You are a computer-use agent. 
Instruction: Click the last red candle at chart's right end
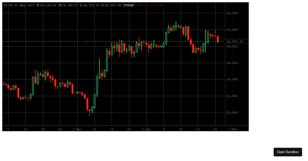click(x=218, y=39)
